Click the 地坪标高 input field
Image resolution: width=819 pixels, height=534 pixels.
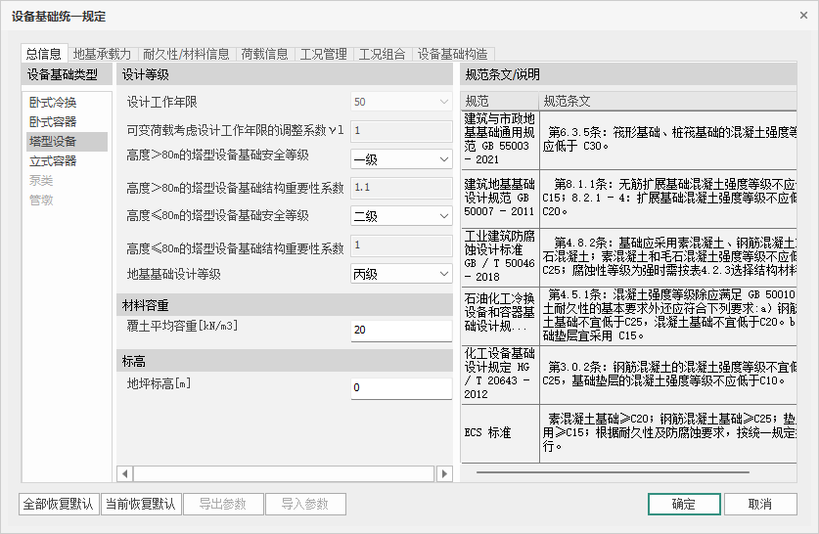pyautogui.click(x=400, y=388)
